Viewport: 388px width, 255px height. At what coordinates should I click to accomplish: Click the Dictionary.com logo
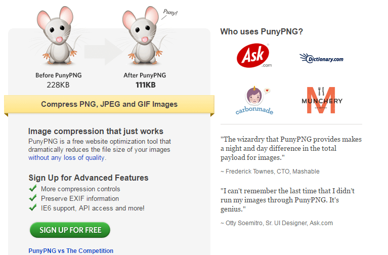(321, 59)
